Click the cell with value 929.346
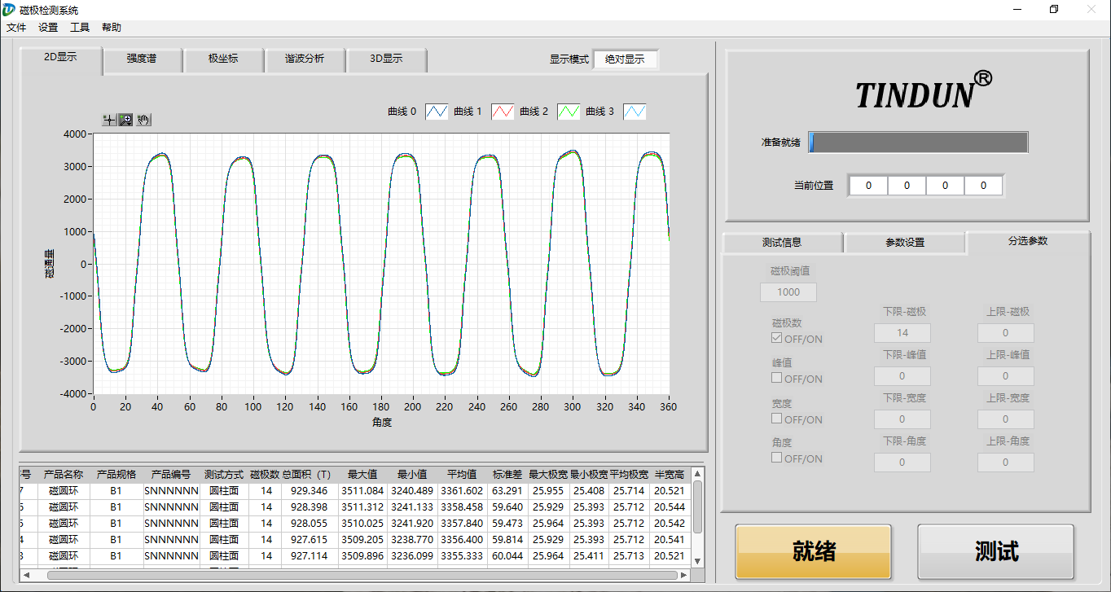 (308, 490)
